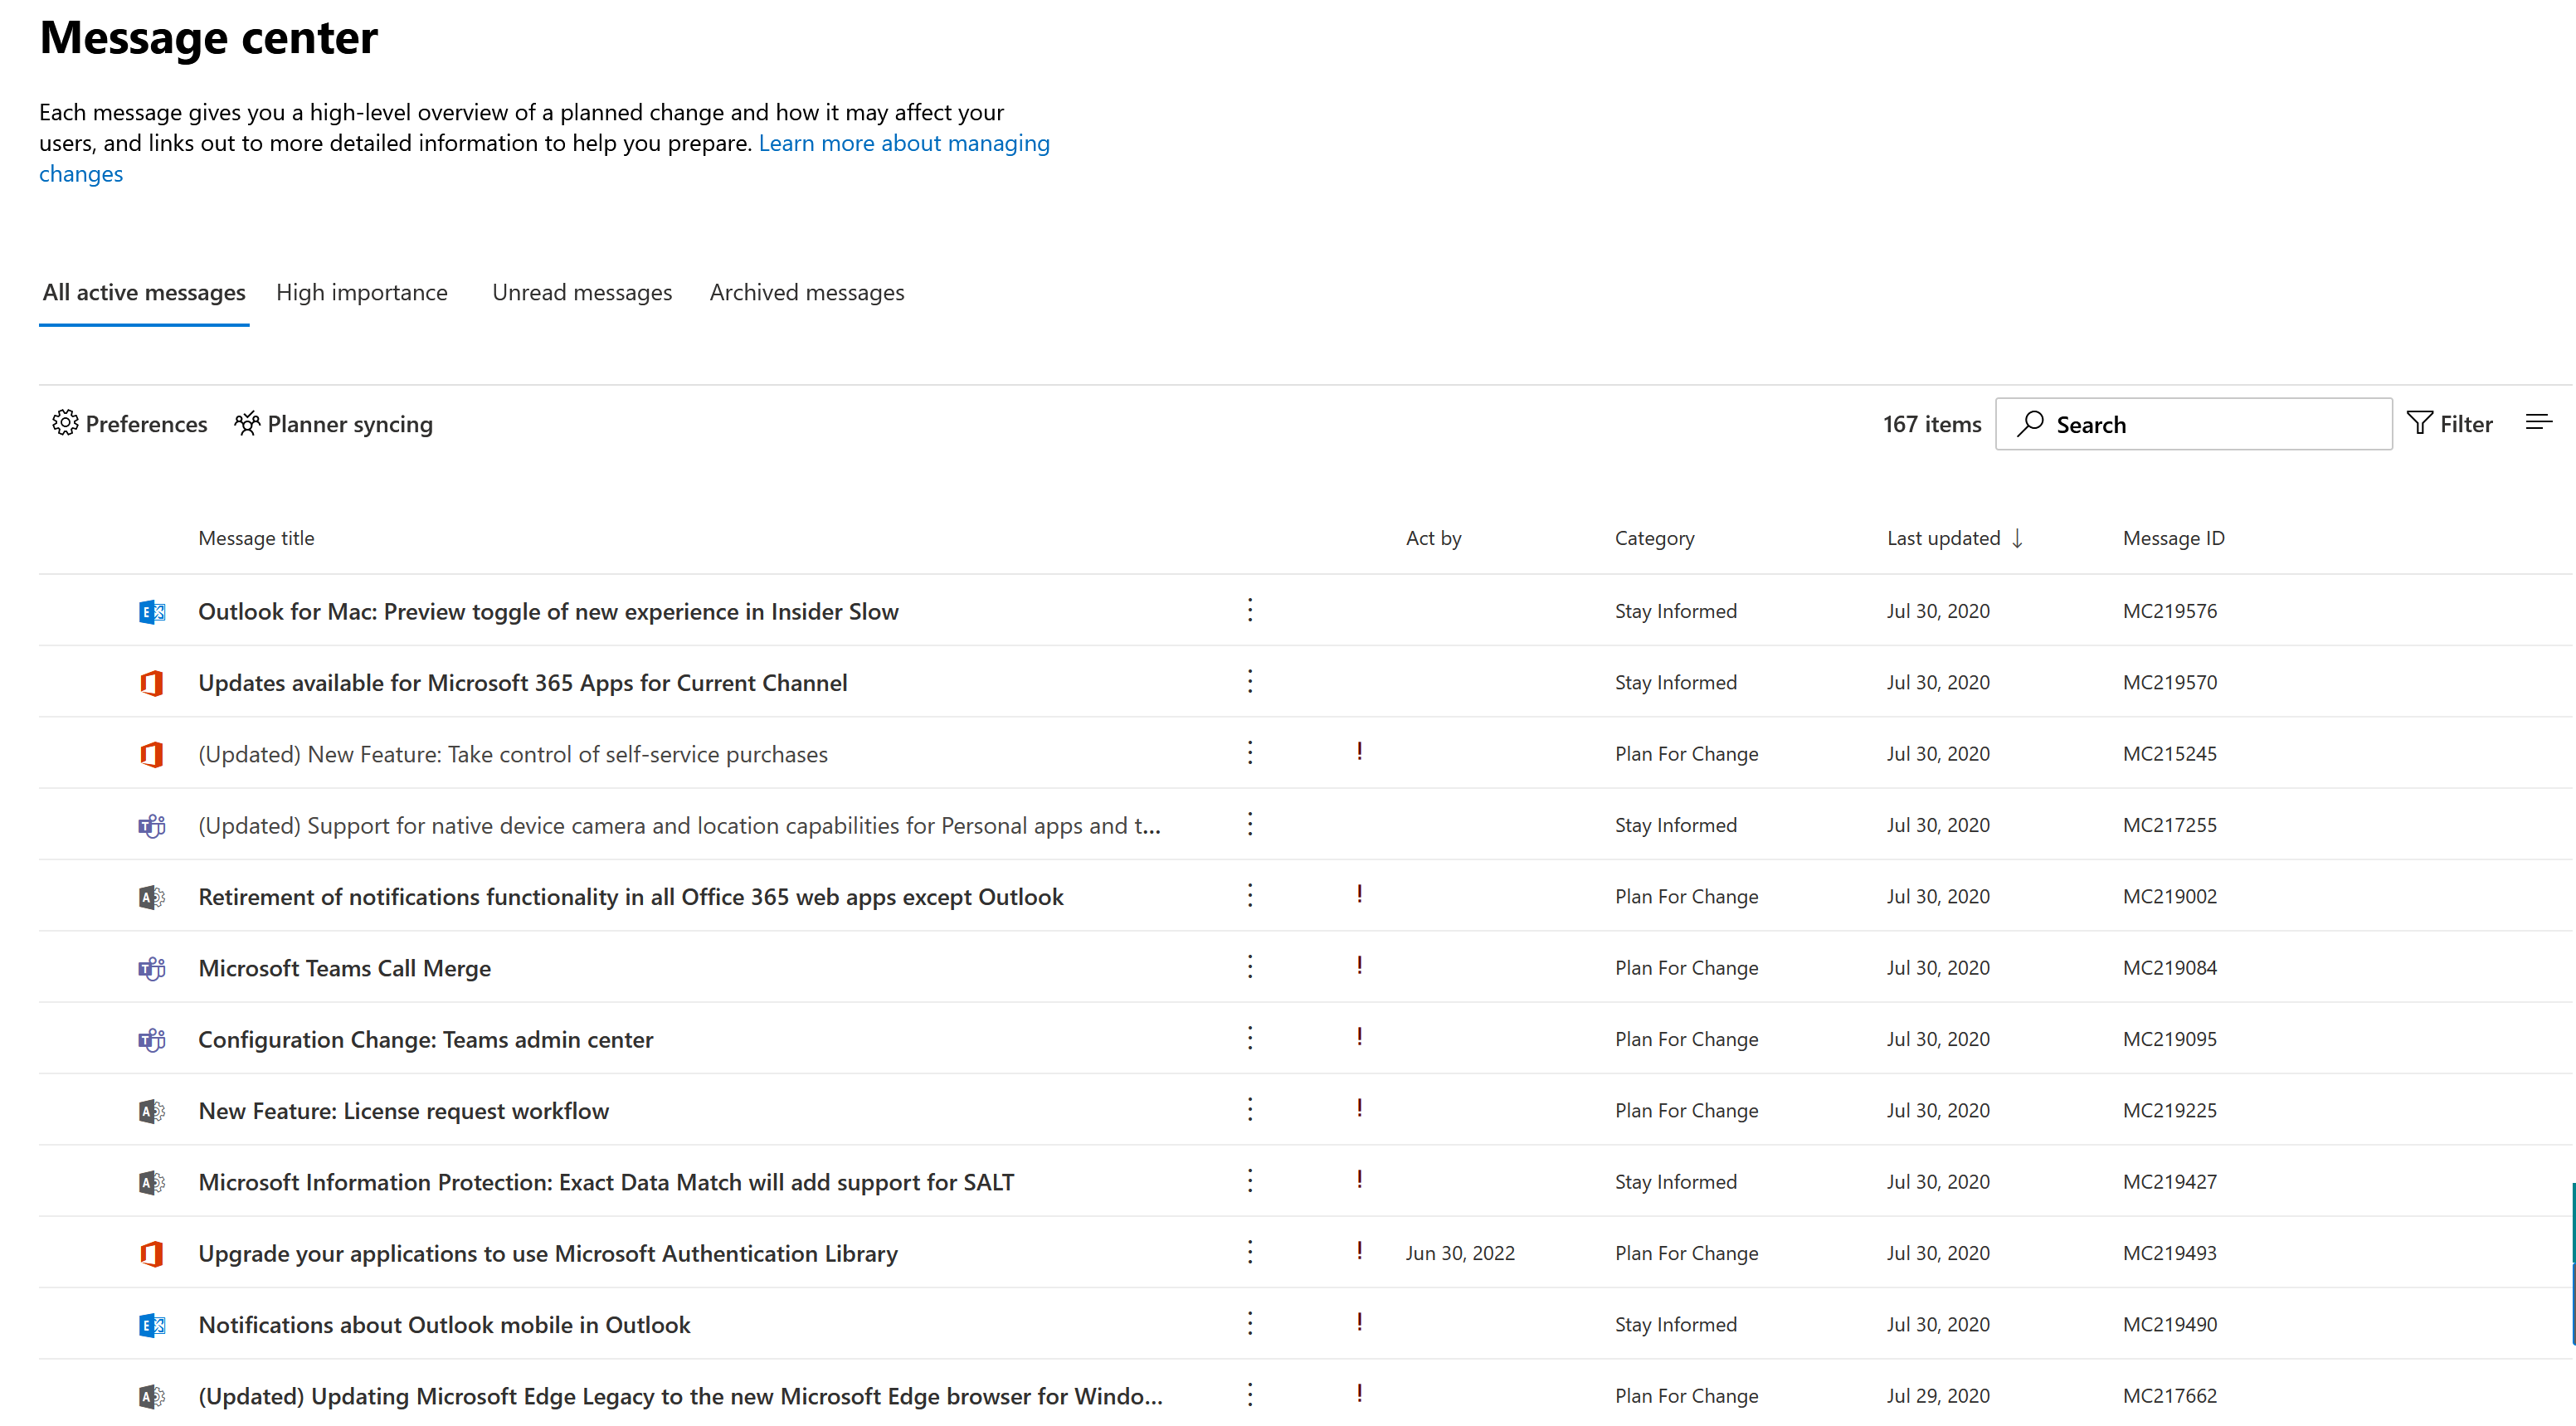Click the Search input field
Screen dimensions: 2576x1426
pyautogui.click(x=2193, y=424)
